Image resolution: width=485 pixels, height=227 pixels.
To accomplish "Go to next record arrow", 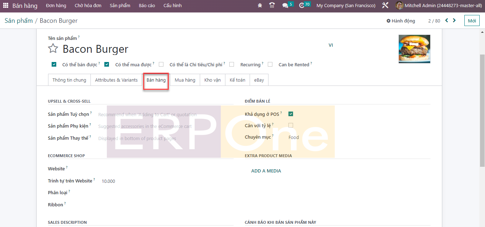I will [454, 21].
